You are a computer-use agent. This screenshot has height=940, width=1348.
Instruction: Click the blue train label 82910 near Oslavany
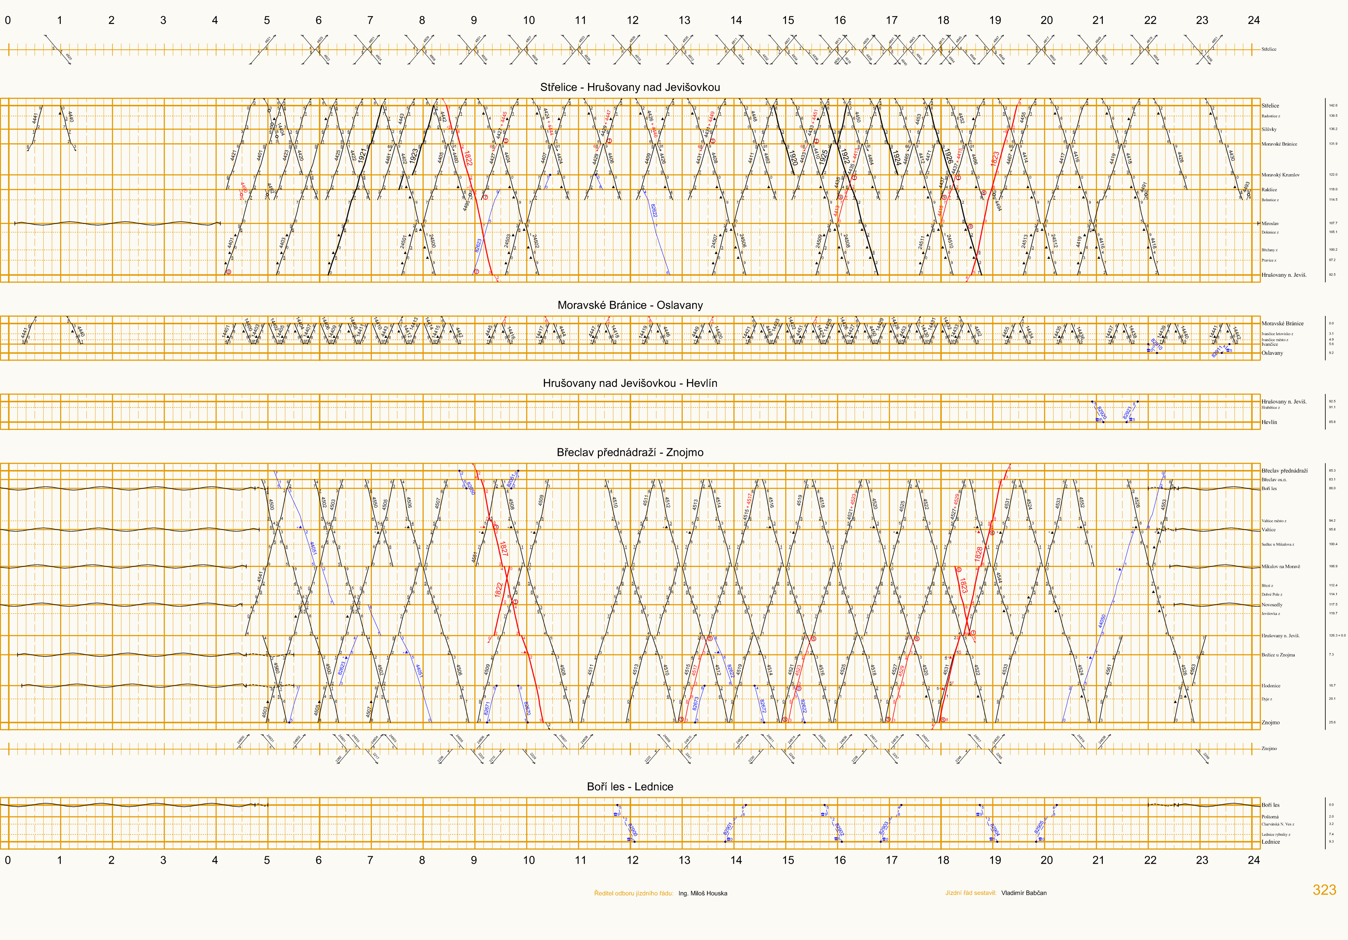[x=1157, y=345]
